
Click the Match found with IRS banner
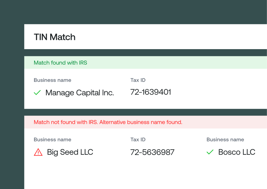[x=60, y=63]
